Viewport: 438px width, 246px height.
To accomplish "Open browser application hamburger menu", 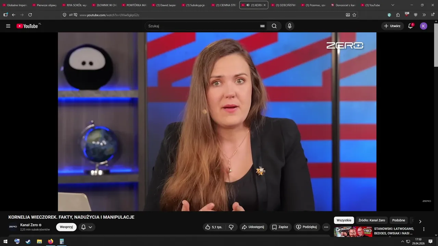I will click(432, 15).
